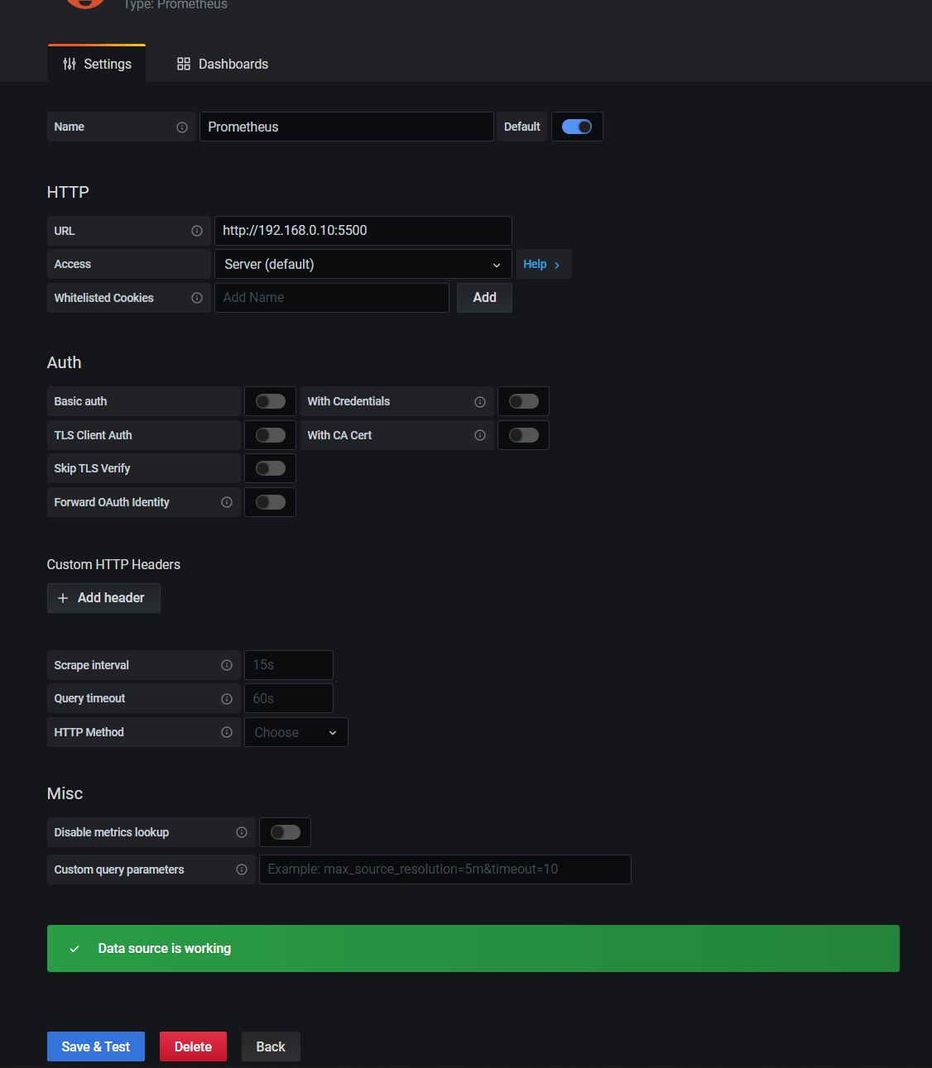The height and width of the screenshot is (1068, 932).
Task: Click the Back button
Action: (x=271, y=1046)
